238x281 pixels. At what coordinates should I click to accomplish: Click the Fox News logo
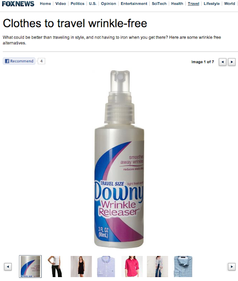coord(18,4)
